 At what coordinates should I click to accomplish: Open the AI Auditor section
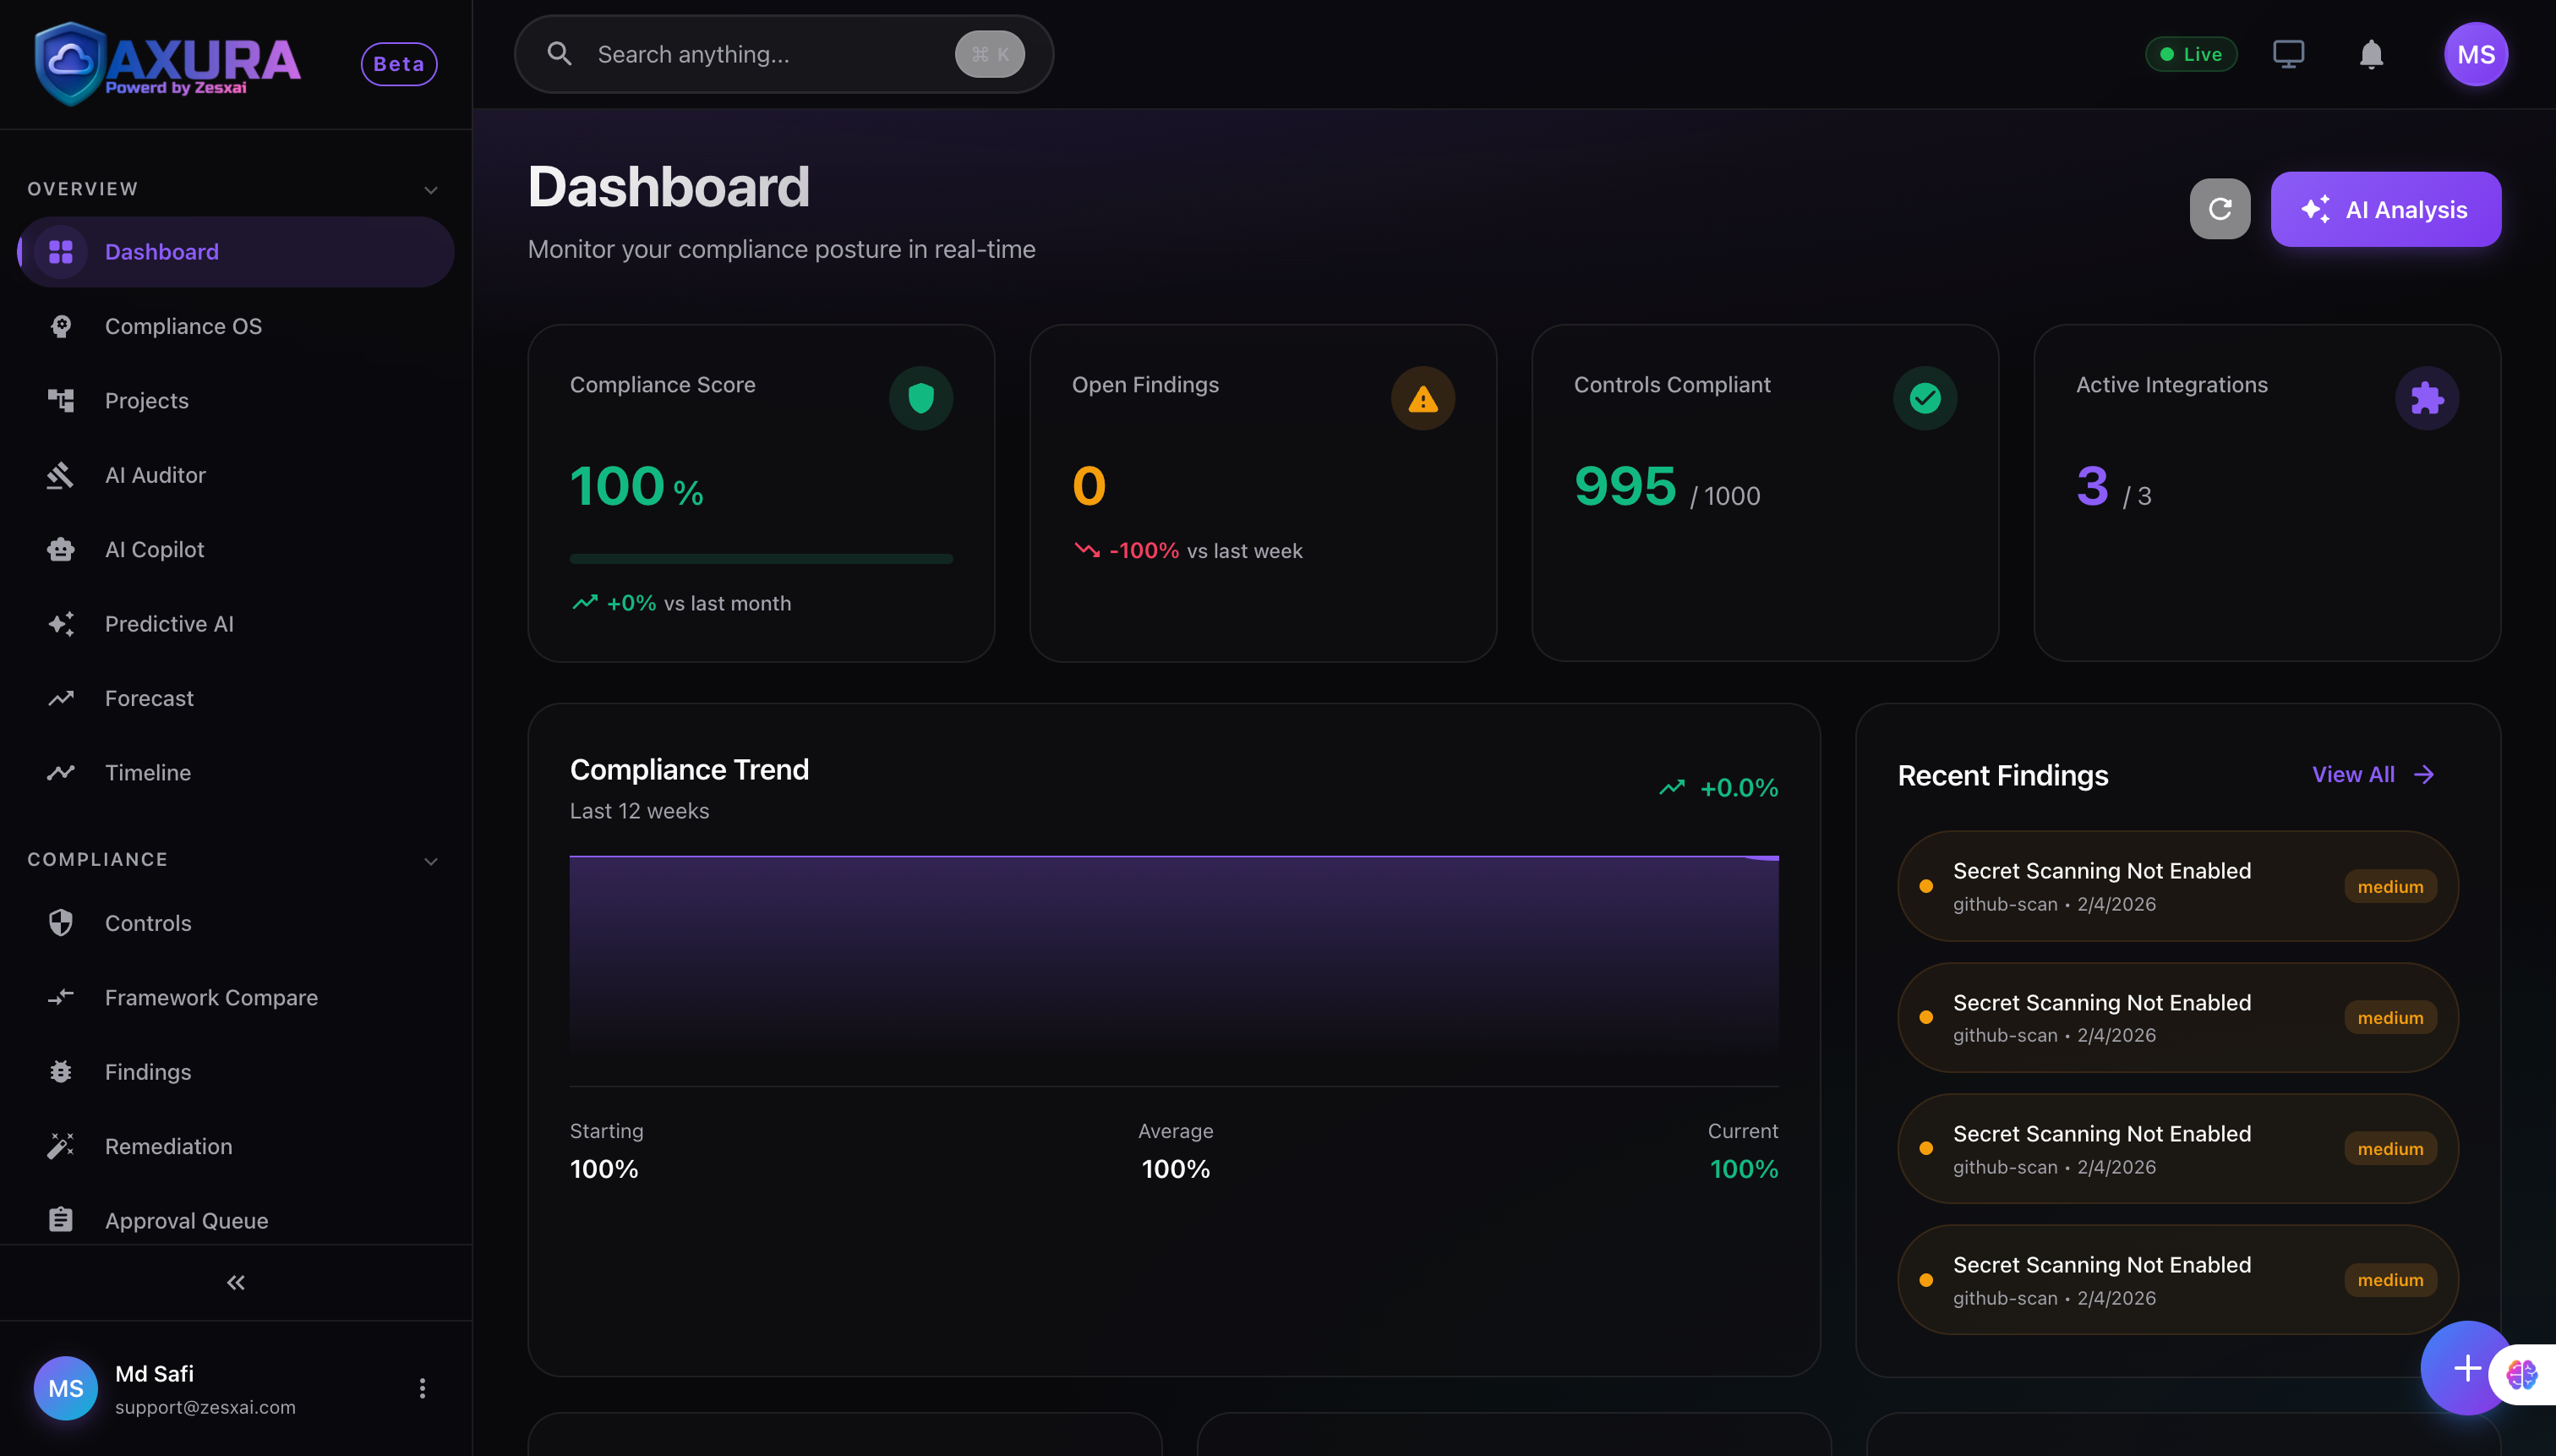click(x=155, y=474)
